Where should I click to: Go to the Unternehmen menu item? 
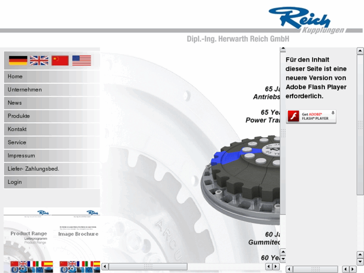52,90
